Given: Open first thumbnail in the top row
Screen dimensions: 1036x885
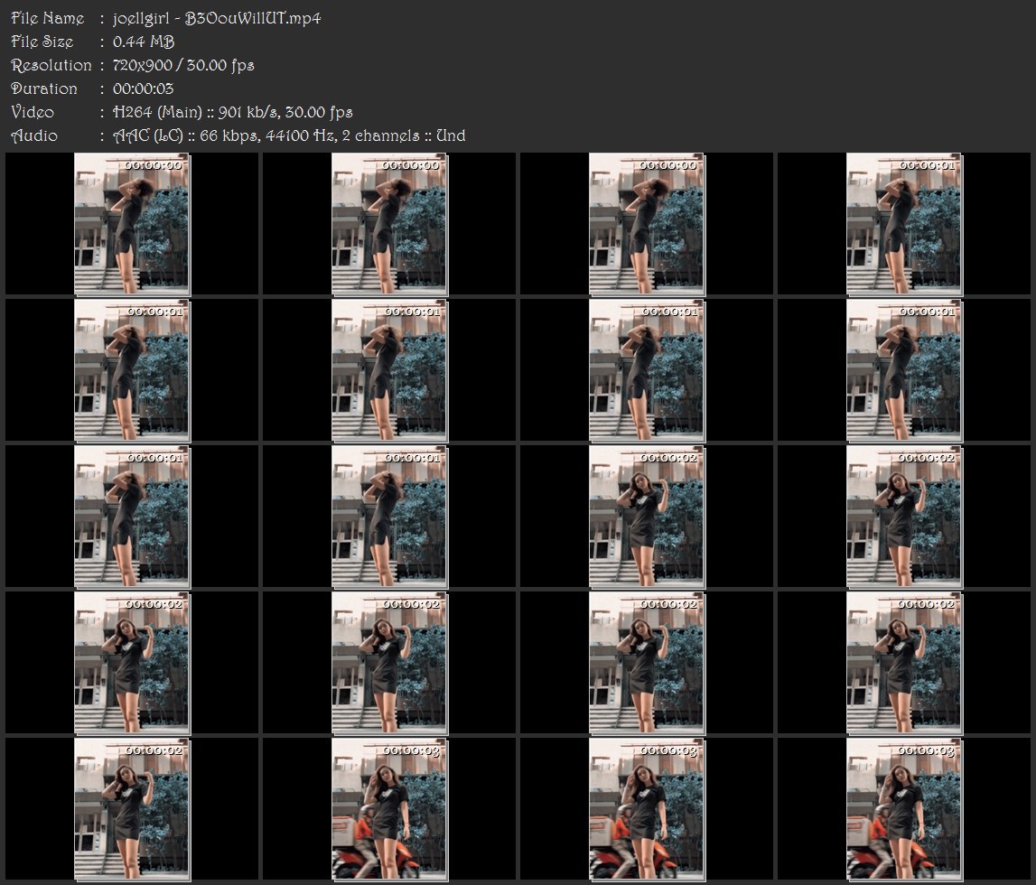Looking at the screenshot, I should [x=132, y=224].
